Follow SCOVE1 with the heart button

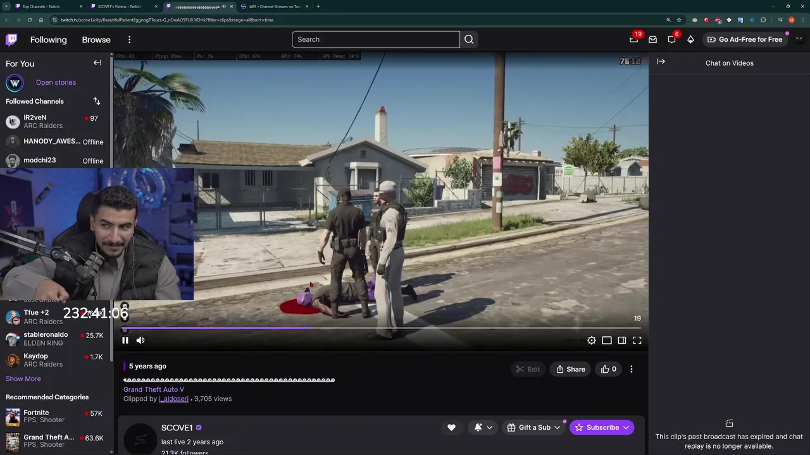click(x=451, y=427)
